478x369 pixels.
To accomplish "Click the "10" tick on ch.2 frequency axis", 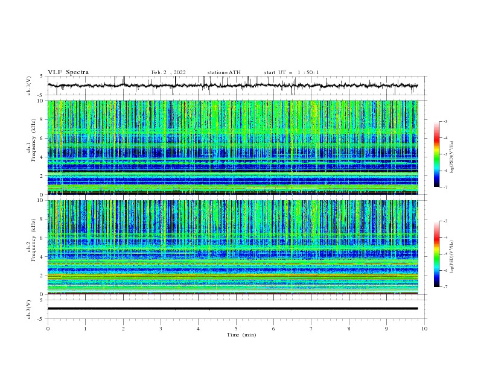I will point(42,200).
